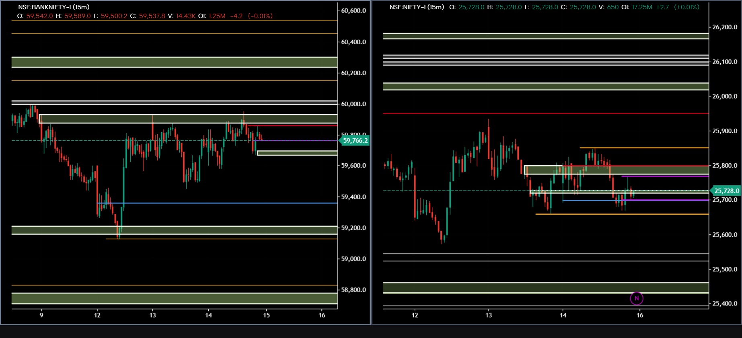Click the BANKNIFTY high value 59,589.0
The width and height of the screenshot is (742, 338).
77,16
